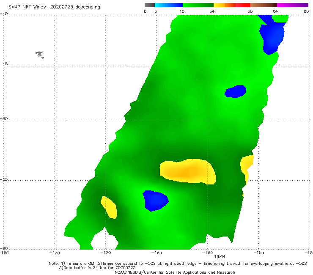Click the yellow-orange segment of the color bar
Viewport: 313px width, 275px height.
[225, 5]
